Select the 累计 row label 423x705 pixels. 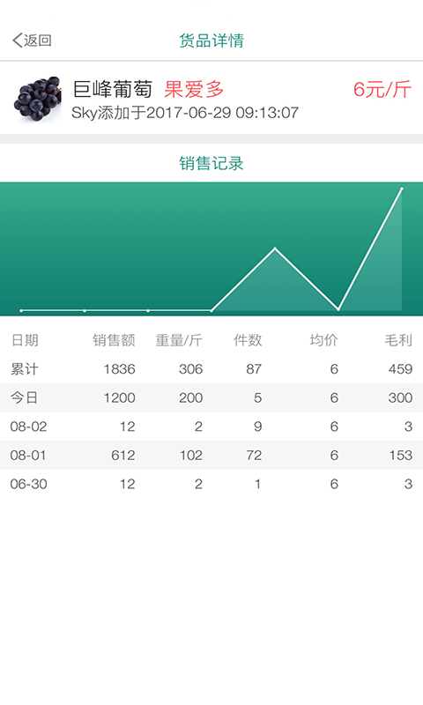point(25,369)
